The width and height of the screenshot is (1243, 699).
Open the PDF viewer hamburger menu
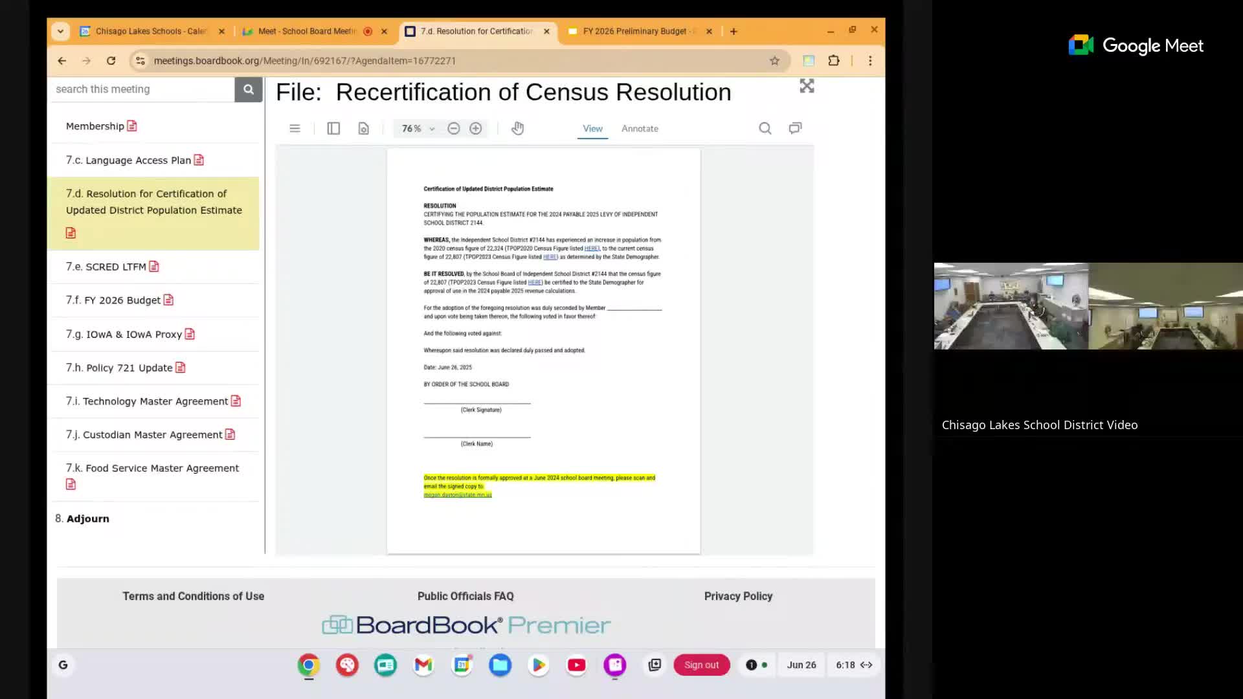tap(295, 128)
